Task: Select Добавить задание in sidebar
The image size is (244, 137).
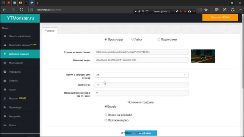Action: pyautogui.click(x=20, y=54)
